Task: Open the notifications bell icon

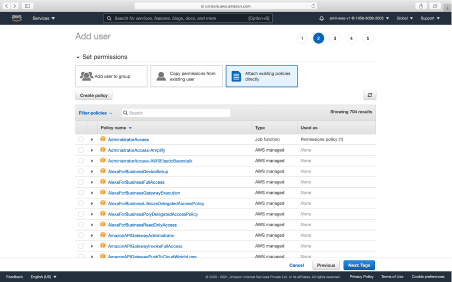Action: [x=321, y=18]
